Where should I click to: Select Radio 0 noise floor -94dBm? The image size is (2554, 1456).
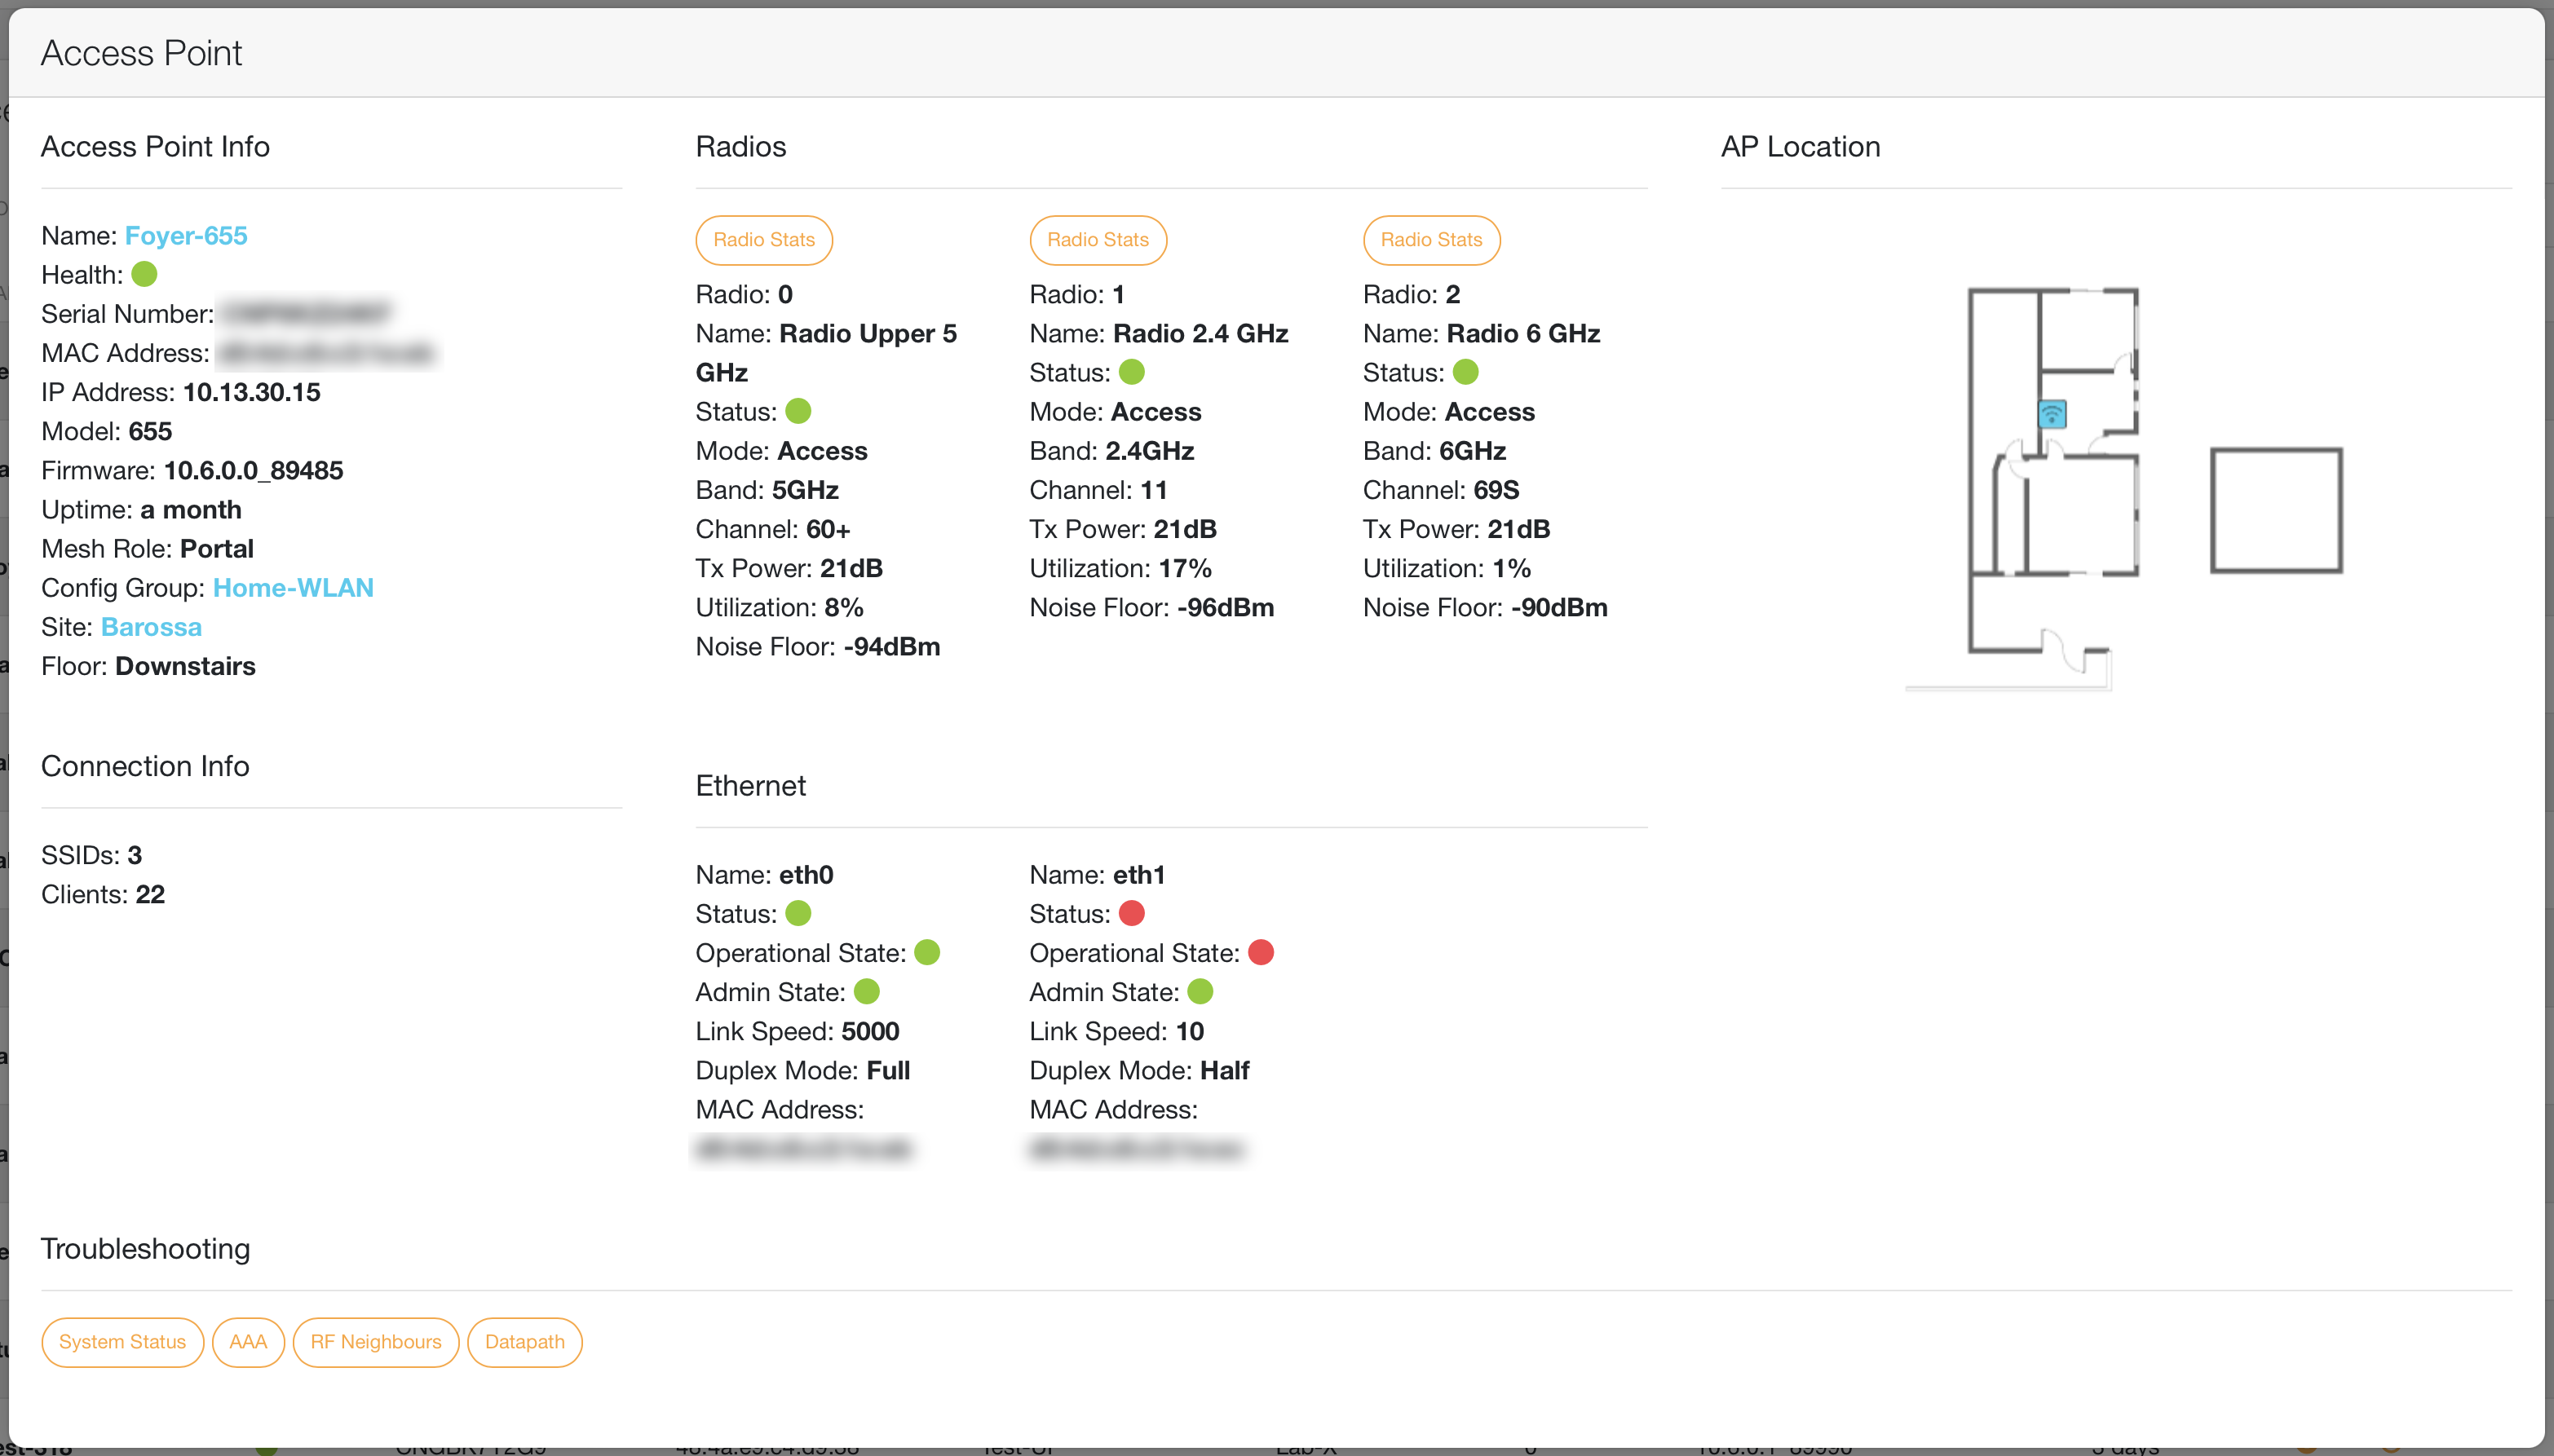tap(892, 647)
